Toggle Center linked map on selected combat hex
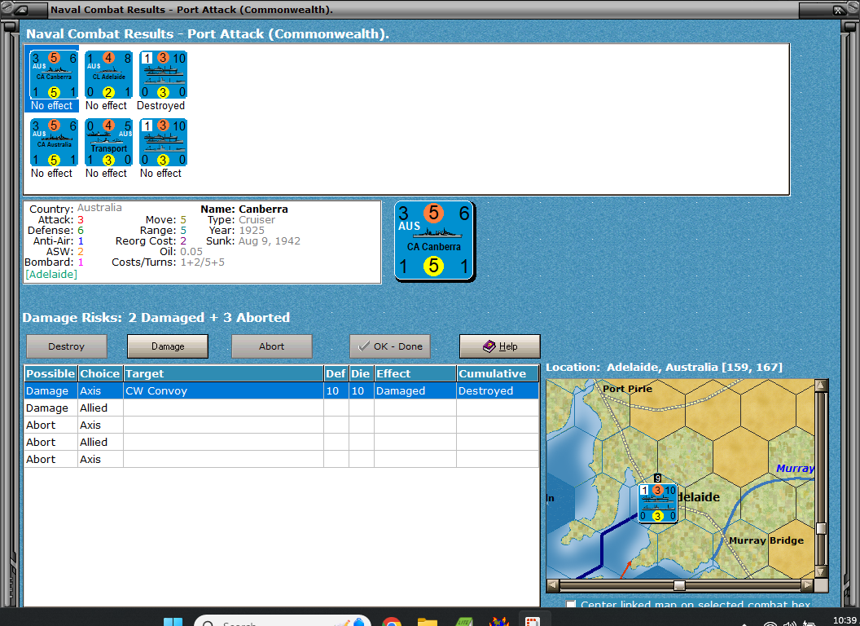Screen dimensions: 860x626 (571, 605)
